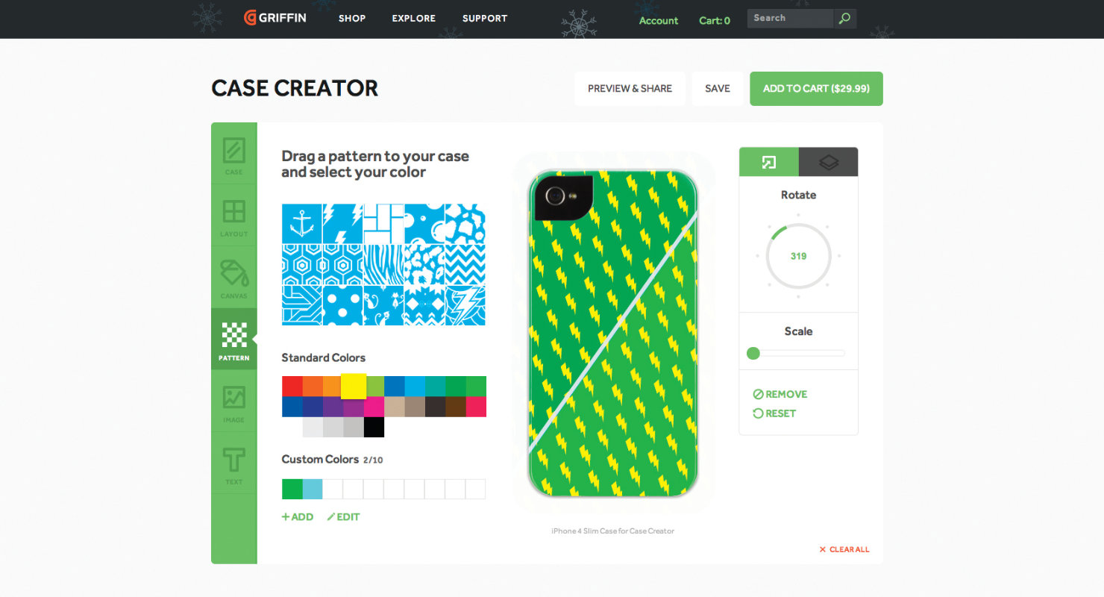
Task: Switch to the layers panel tab
Action: pos(828,162)
